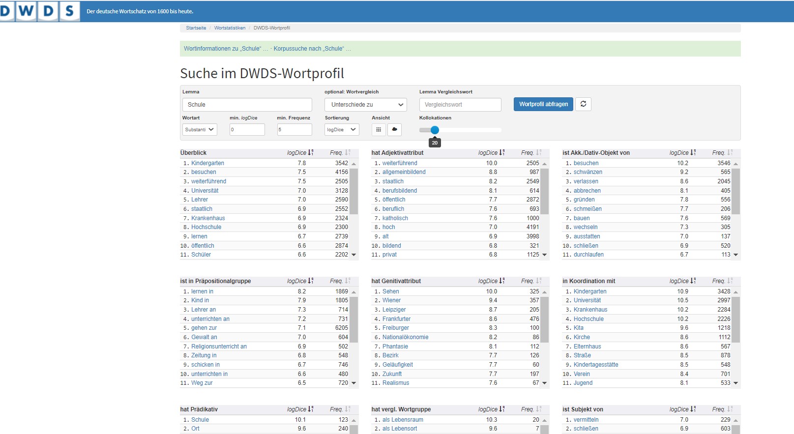
Task: Open weiterführend link in hat Adjektivattribut
Action: pyautogui.click(x=400, y=163)
